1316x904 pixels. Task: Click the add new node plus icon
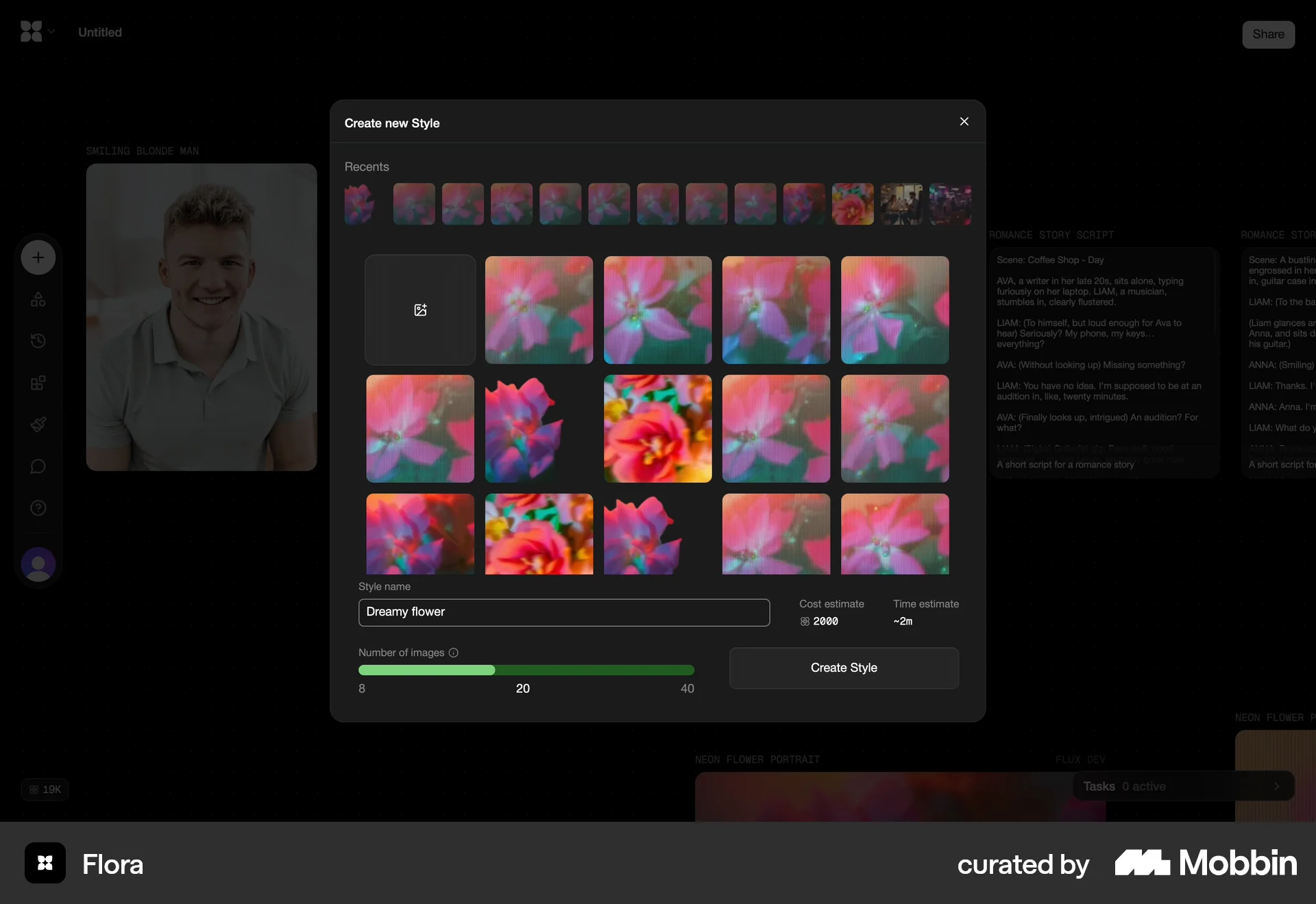coord(37,258)
